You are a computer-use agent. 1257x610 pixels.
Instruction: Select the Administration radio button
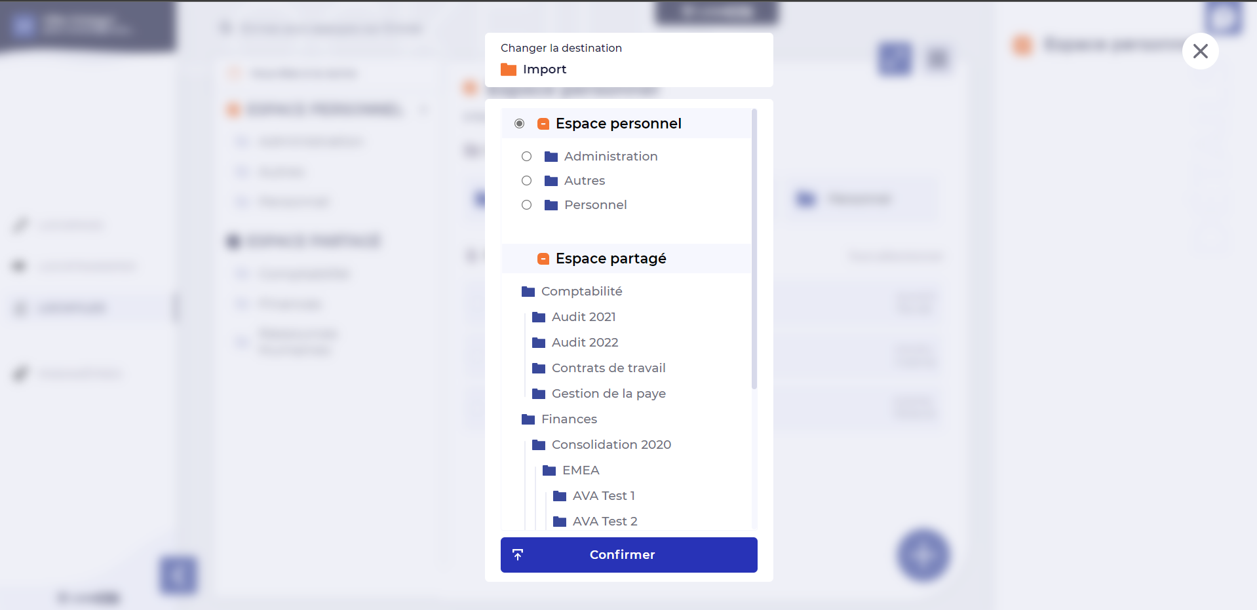[526, 157]
